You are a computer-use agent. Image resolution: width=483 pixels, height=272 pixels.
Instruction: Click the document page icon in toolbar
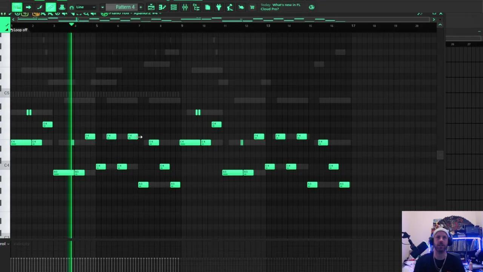point(208,7)
